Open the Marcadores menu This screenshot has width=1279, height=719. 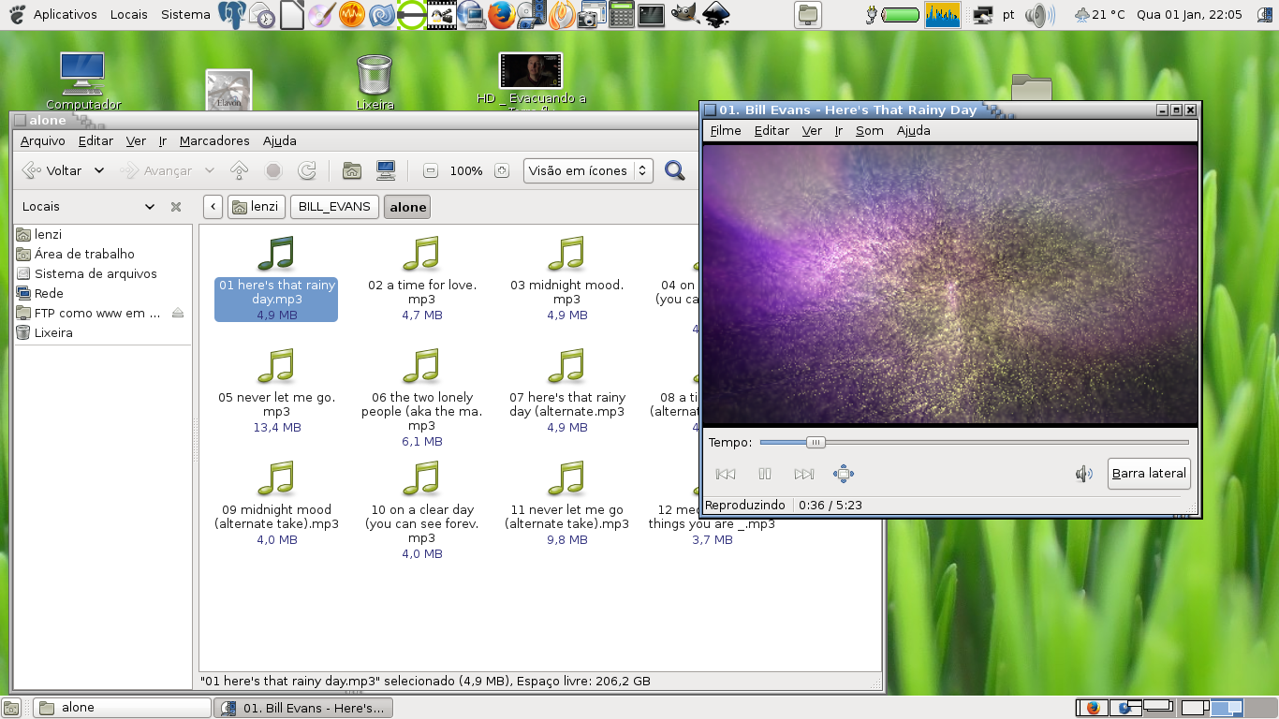(x=214, y=140)
